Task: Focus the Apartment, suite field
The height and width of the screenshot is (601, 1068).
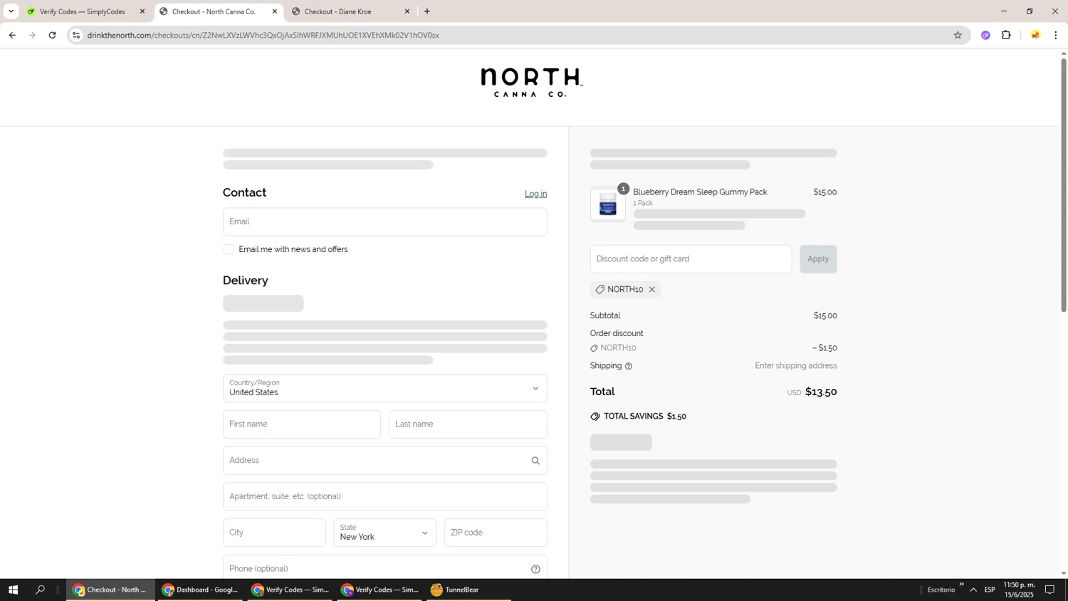Action: click(384, 496)
